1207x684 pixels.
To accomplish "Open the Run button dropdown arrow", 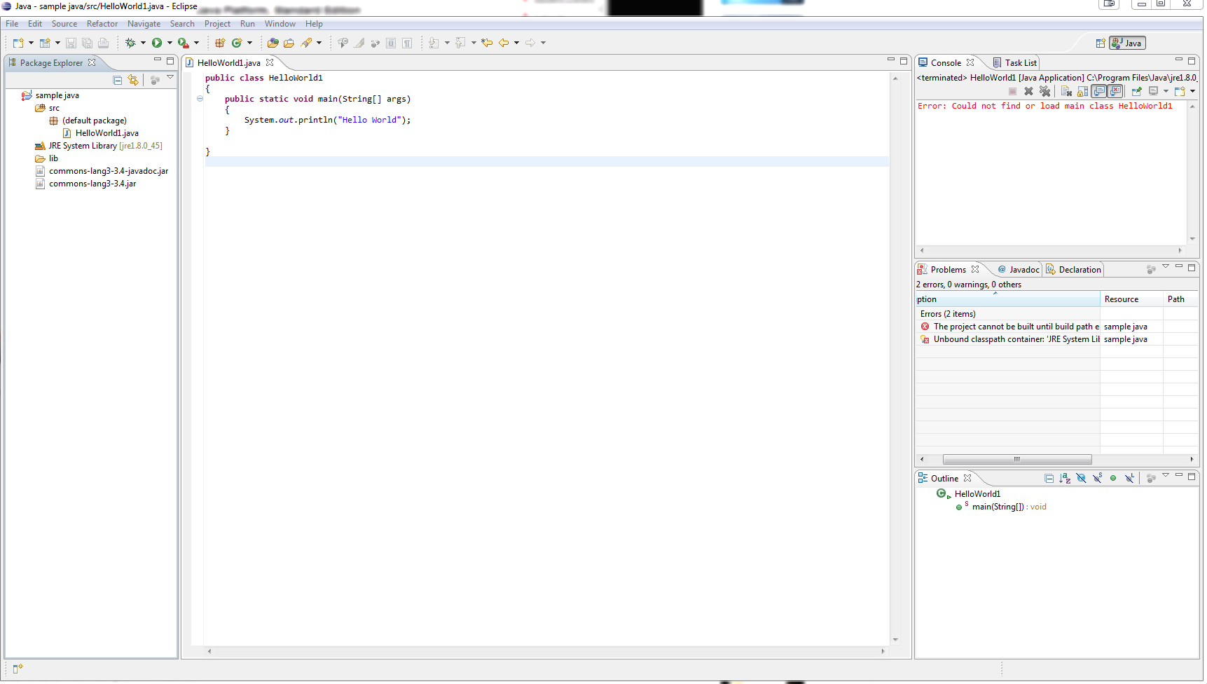I will pyautogui.click(x=170, y=43).
